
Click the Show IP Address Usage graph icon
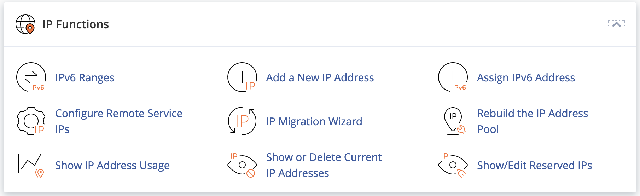31,165
